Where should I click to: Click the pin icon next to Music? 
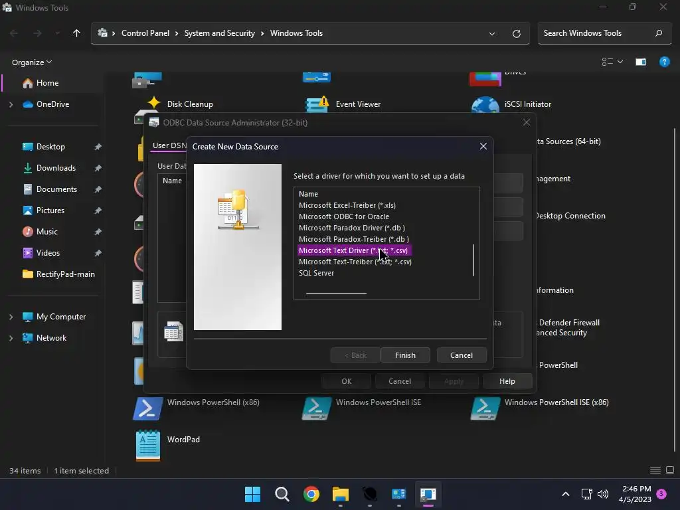tap(98, 232)
